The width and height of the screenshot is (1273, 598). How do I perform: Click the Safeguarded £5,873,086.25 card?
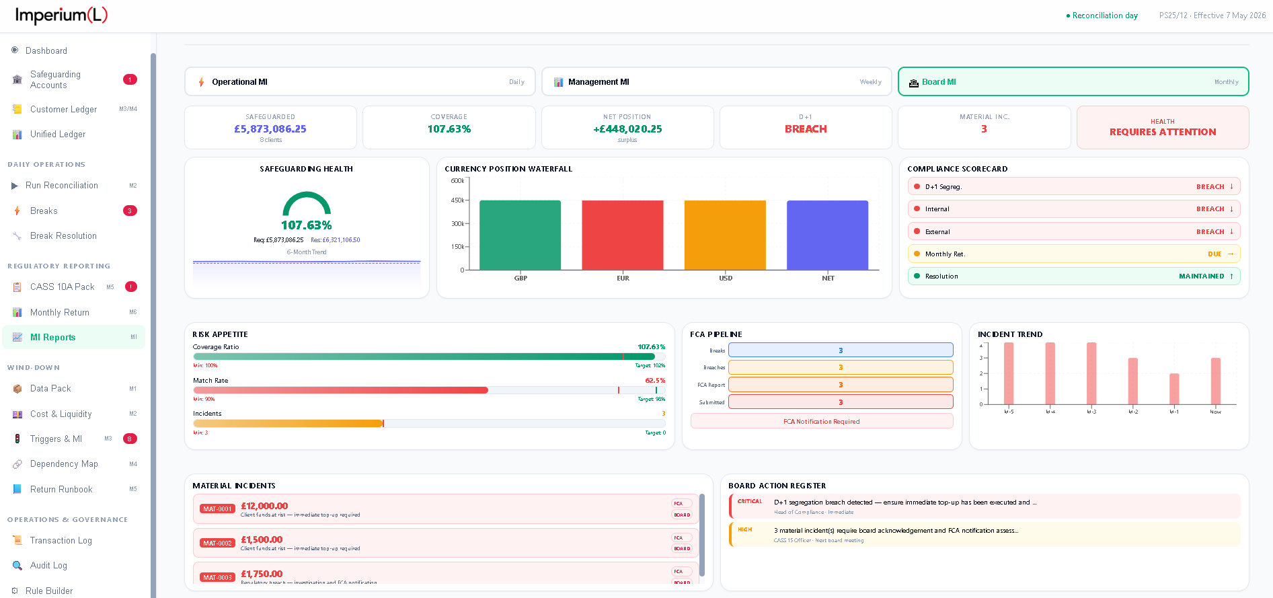pyautogui.click(x=270, y=127)
